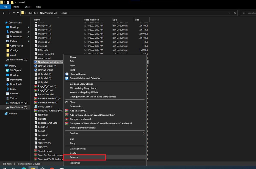Open Documents pinned in Quick access
The image size is (256, 169).
point(16,37)
